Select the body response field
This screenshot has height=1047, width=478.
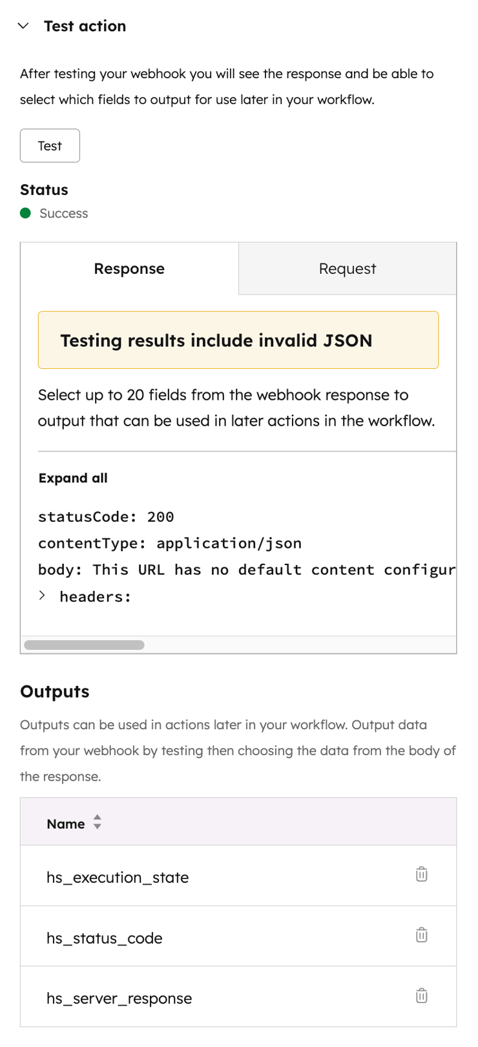point(194,570)
